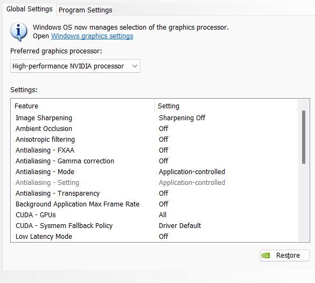The height and width of the screenshot is (283, 315).
Task: Click the Restore button
Action: click(x=284, y=256)
